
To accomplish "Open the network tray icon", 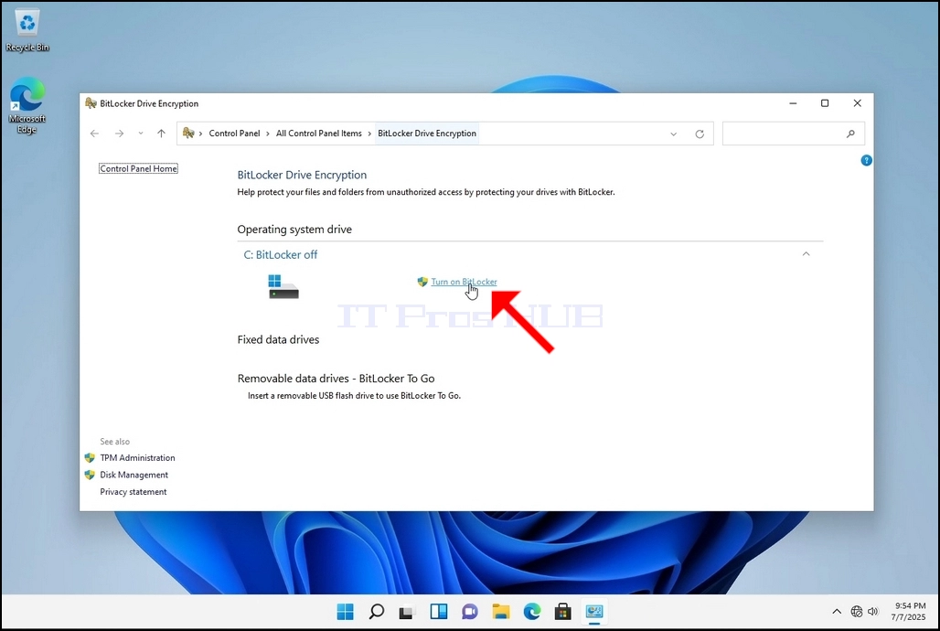I will click(857, 612).
